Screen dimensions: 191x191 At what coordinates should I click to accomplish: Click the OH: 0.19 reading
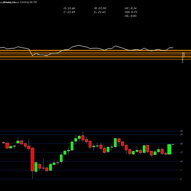click(x=131, y=12)
